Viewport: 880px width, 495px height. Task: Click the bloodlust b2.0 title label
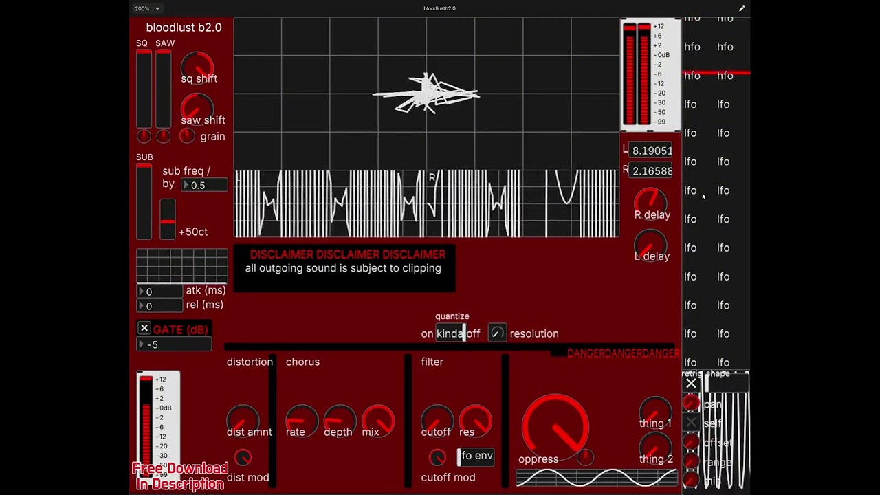pyautogui.click(x=184, y=27)
